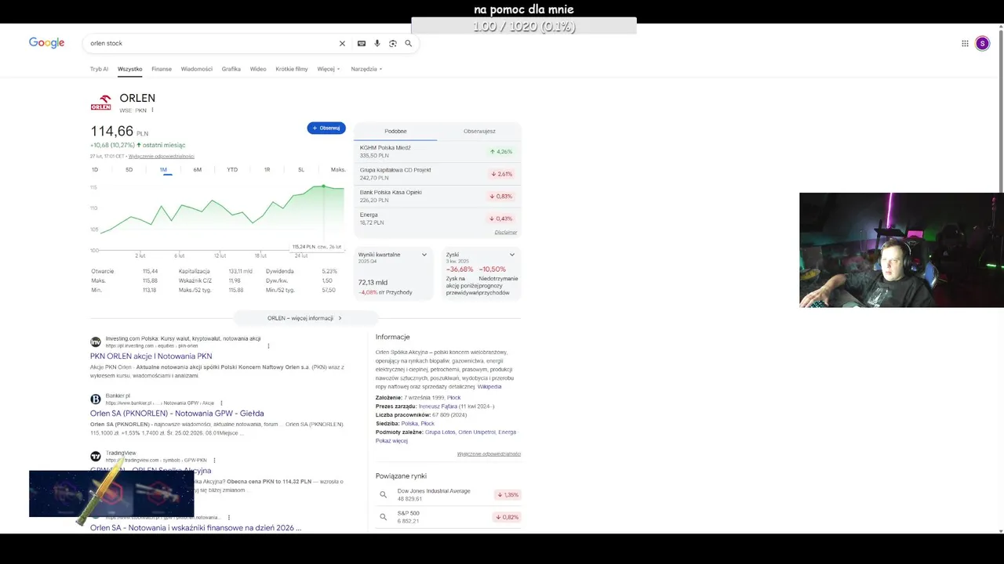Screen dimensions: 1004x564
Task: Click the Orlen Unipetrol link
Action: 477,432
